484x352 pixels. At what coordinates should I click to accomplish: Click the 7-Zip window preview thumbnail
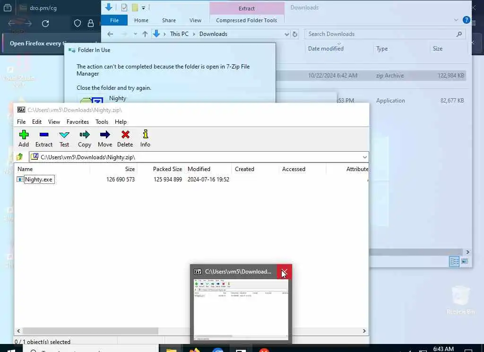pos(241,310)
